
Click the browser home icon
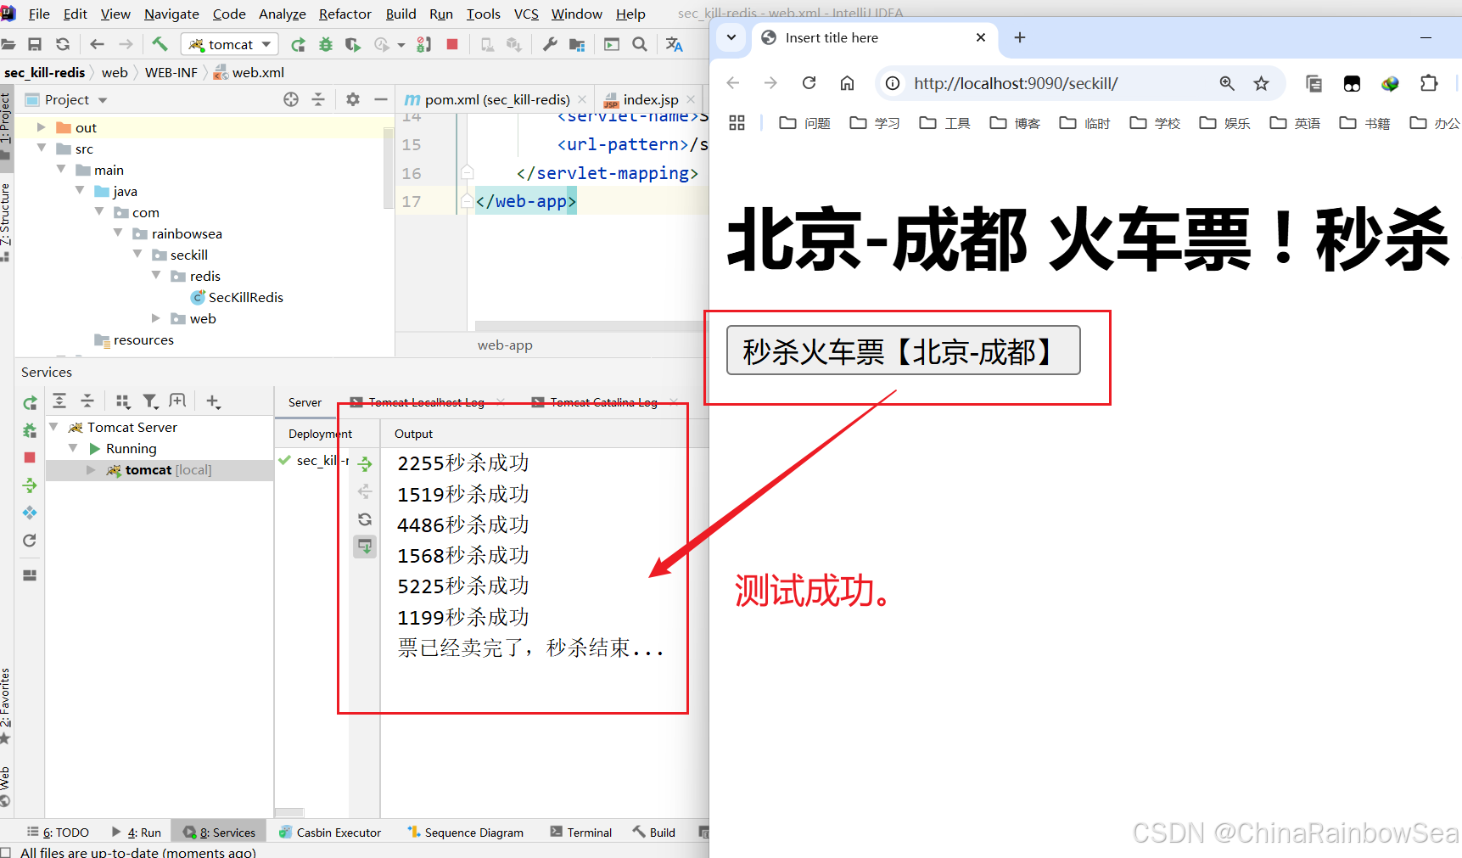[x=847, y=83]
